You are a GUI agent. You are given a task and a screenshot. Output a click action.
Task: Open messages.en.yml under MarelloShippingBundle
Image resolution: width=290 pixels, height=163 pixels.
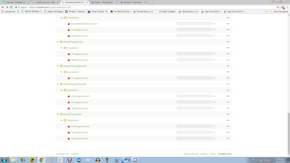click(x=79, y=78)
